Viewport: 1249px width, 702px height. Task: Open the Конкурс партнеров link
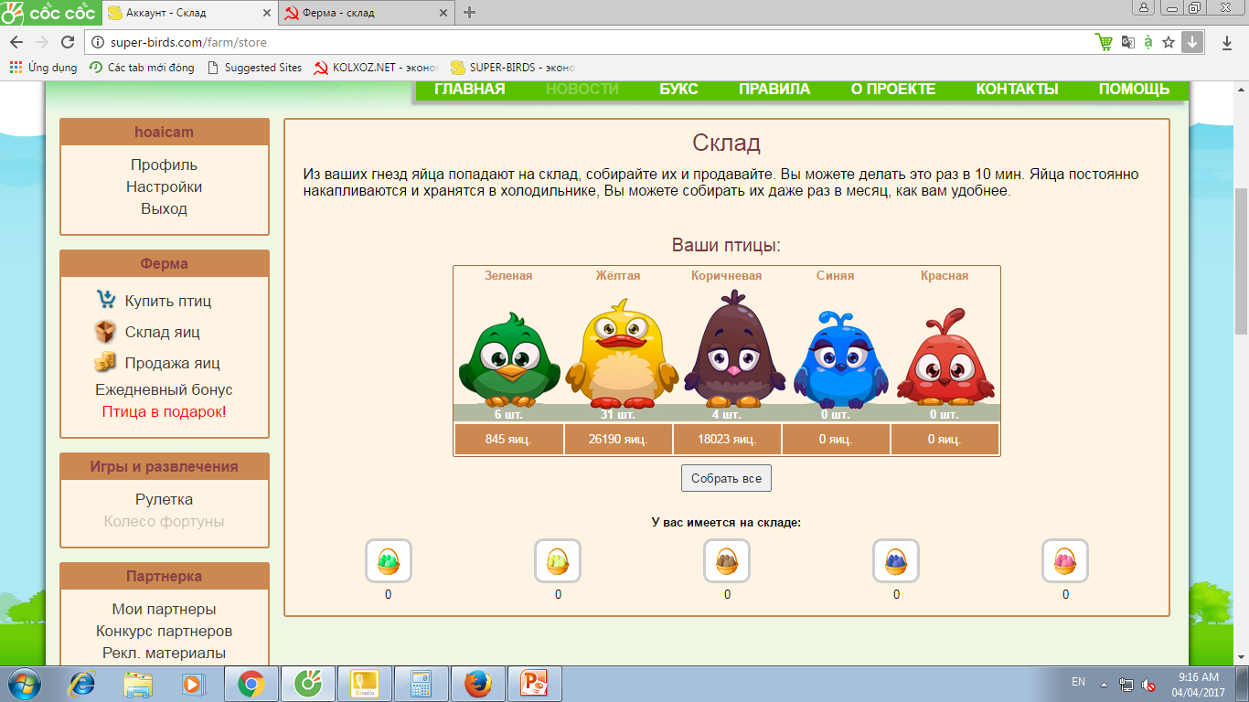pyautogui.click(x=165, y=631)
